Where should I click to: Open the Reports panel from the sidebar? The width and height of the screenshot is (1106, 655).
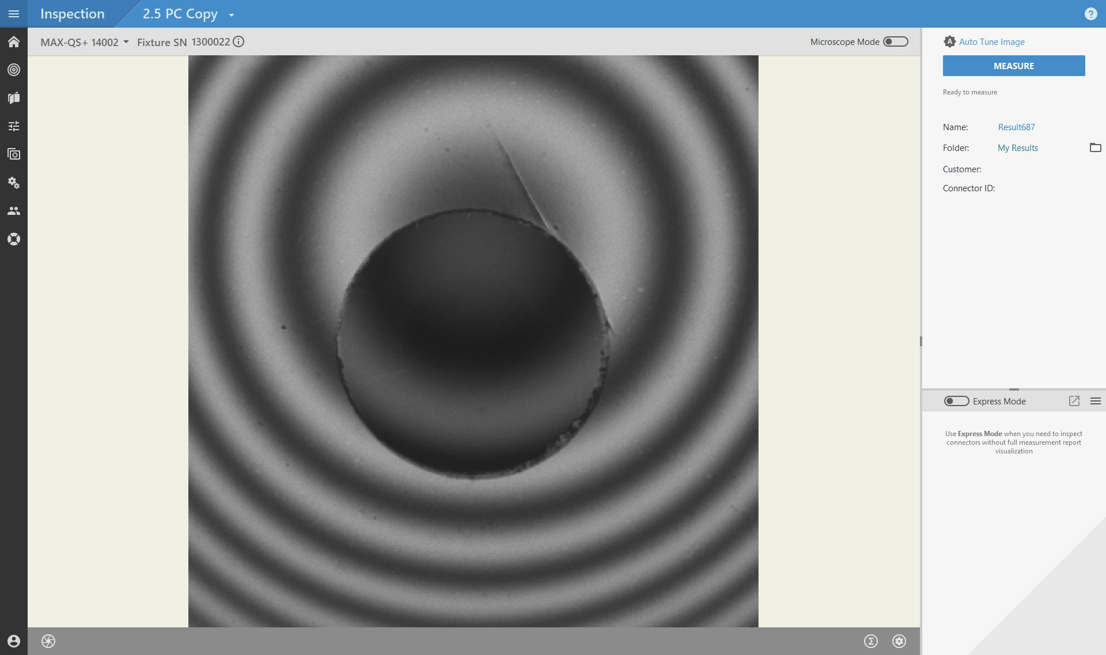click(14, 98)
